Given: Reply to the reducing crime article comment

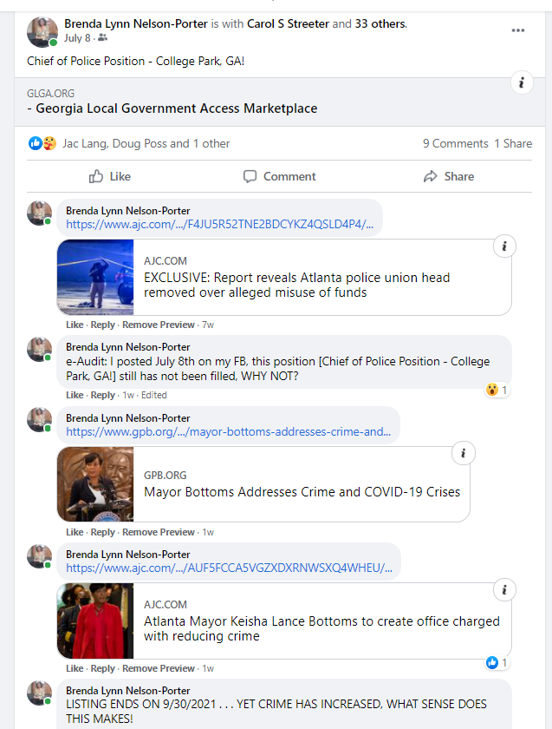Looking at the screenshot, I should coord(102,668).
